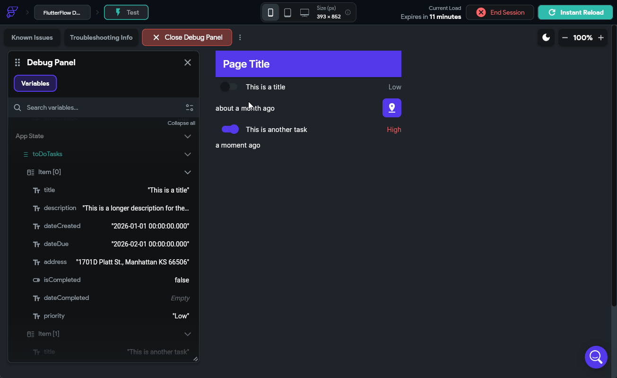This screenshot has width=617, height=378.
Task: Open the Variables tab
Action: [x=35, y=83]
